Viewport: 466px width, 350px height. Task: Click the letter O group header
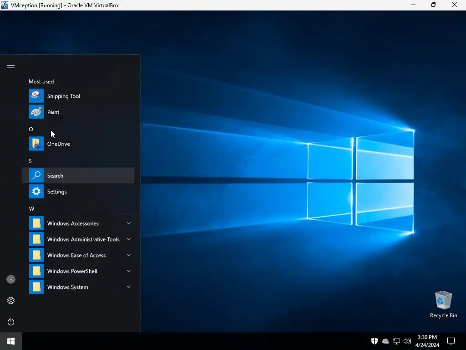pos(31,129)
